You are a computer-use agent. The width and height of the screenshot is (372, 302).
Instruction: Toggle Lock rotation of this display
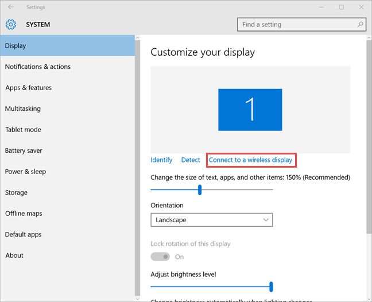coord(160,257)
